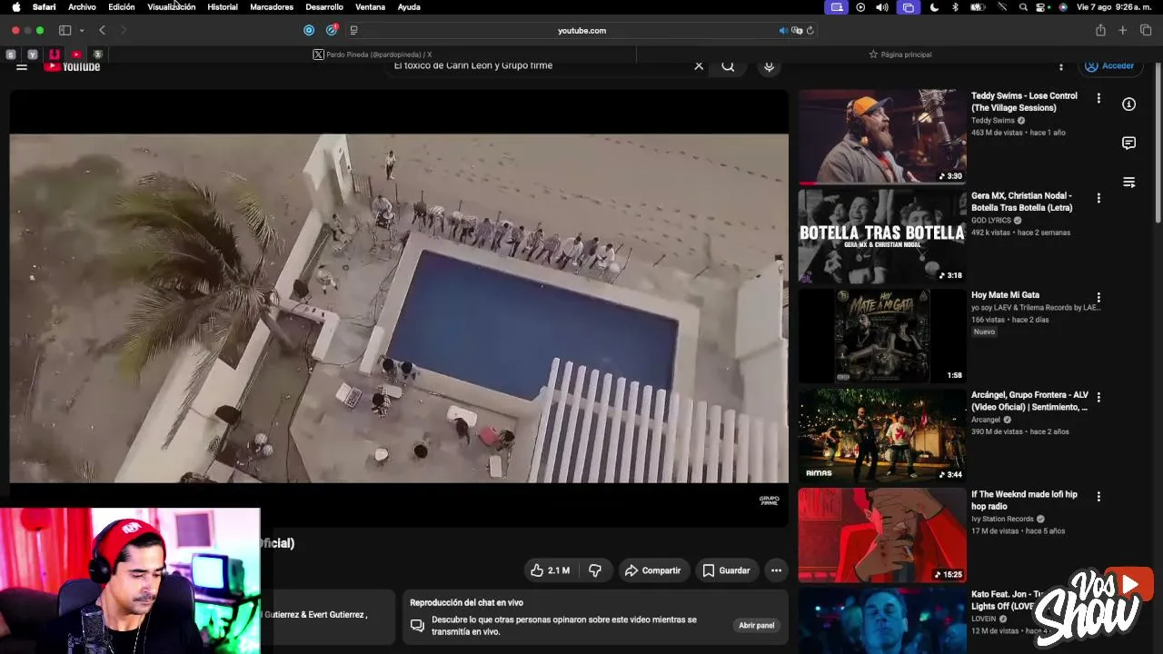Reload the page in Safari

(x=810, y=30)
